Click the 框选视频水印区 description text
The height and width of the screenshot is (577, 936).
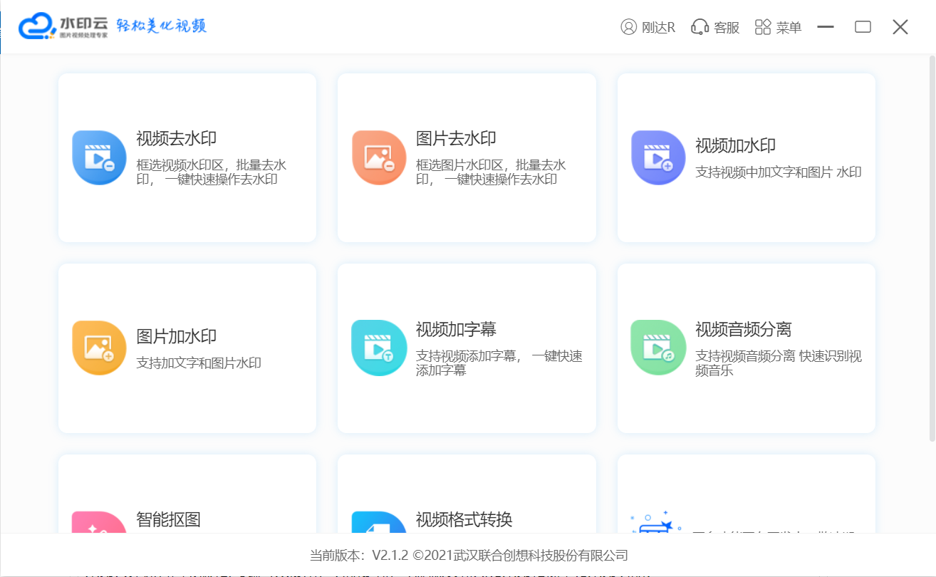point(212,172)
